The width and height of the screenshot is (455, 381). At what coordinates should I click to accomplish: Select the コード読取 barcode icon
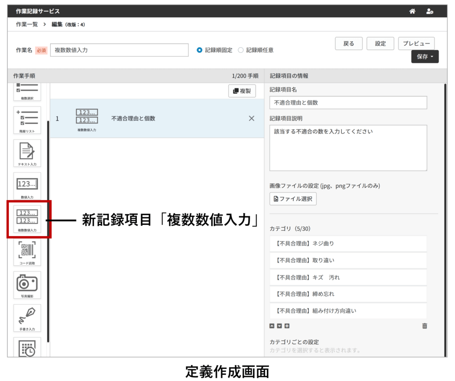(27, 252)
